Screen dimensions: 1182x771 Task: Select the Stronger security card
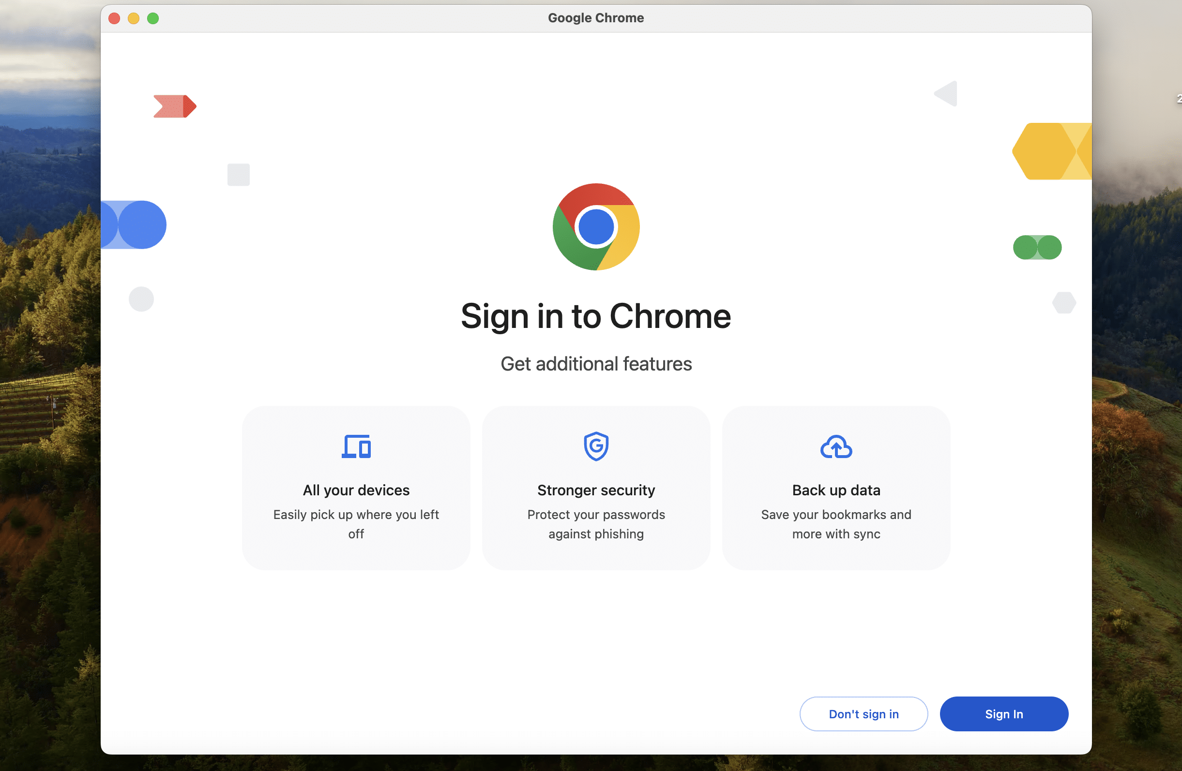(x=596, y=488)
